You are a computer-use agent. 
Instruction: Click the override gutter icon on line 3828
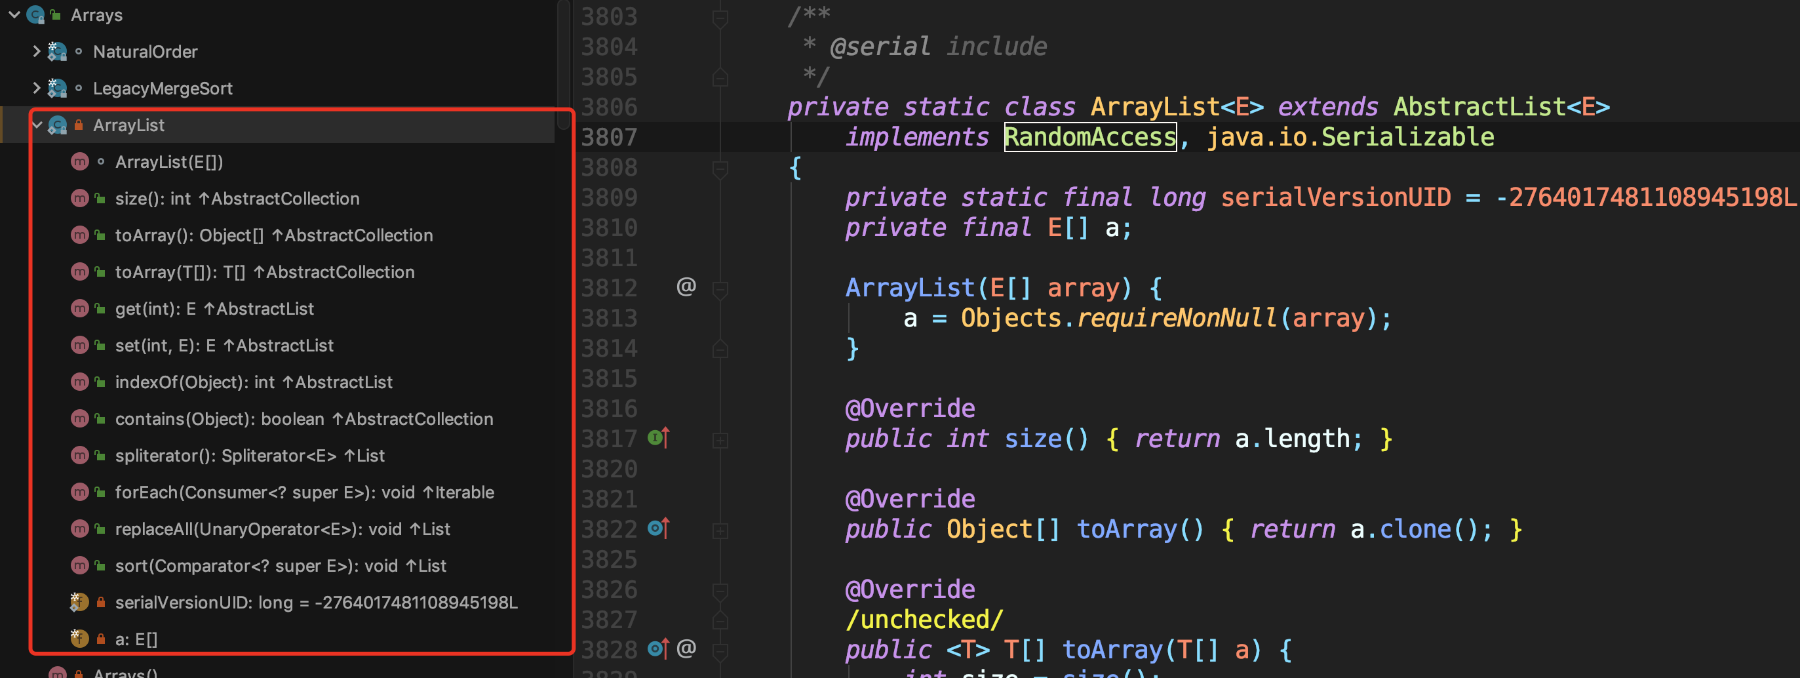tap(657, 649)
